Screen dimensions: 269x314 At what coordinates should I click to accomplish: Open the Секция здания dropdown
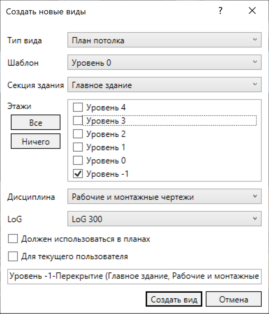(x=164, y=85)
